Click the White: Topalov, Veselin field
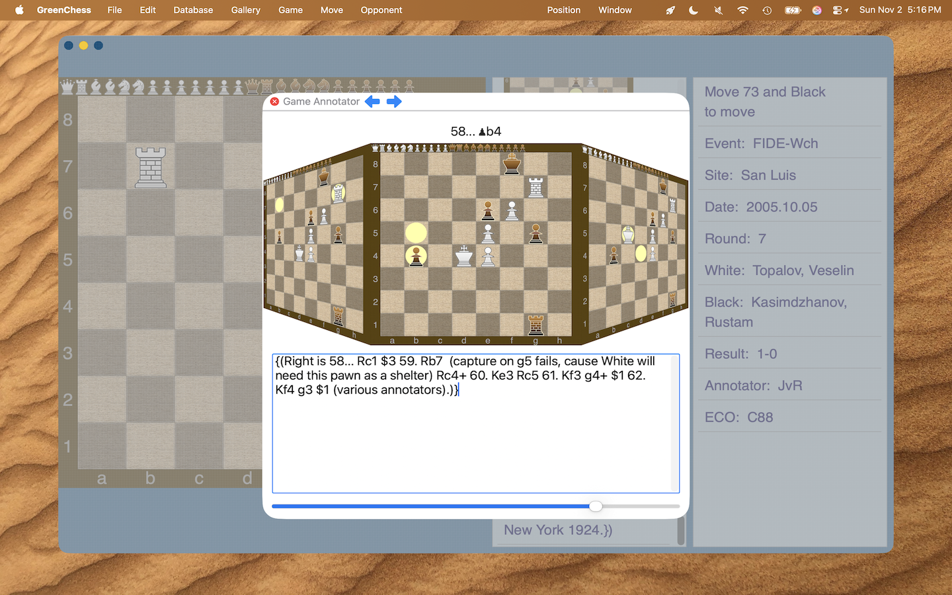This screenshot has height=595, width=952. coord(789,270)
